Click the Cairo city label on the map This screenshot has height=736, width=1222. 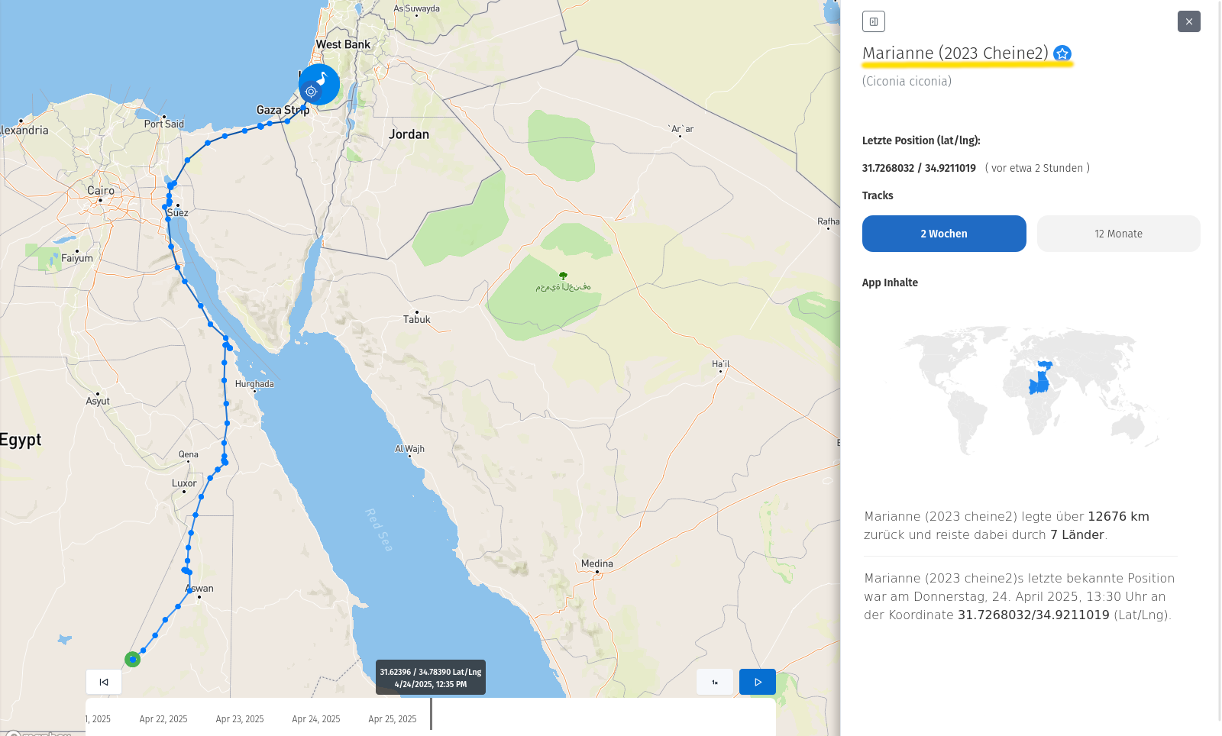100,191
